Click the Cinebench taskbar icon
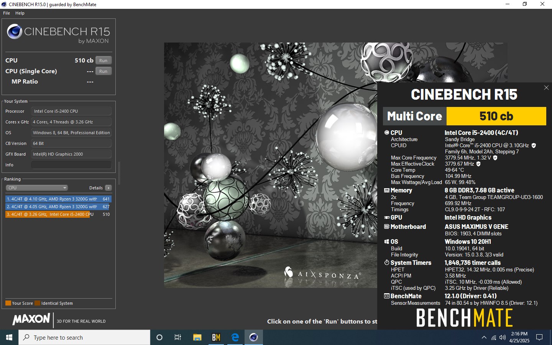 coord(254,337)
